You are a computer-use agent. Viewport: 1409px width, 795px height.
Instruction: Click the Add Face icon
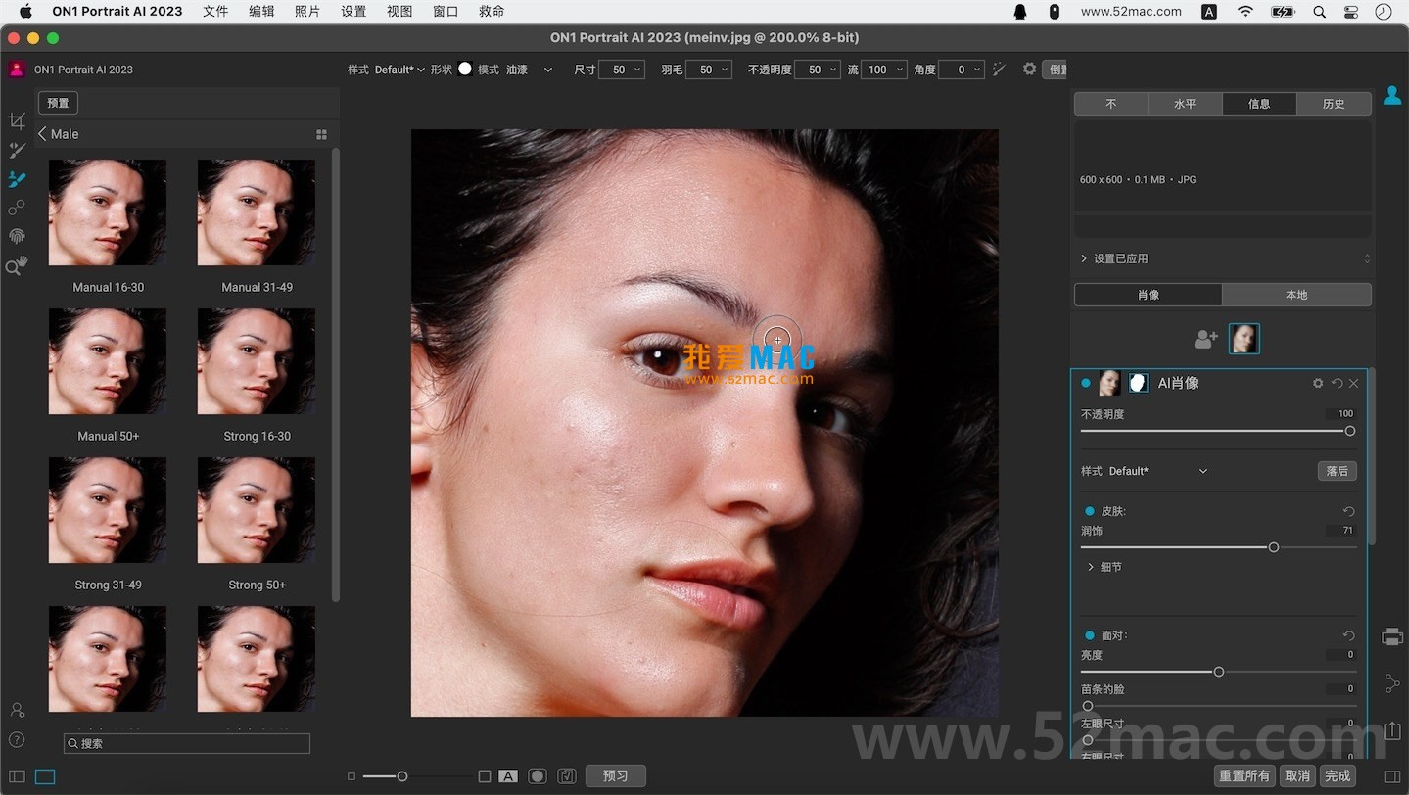(x=1205, y=339)
